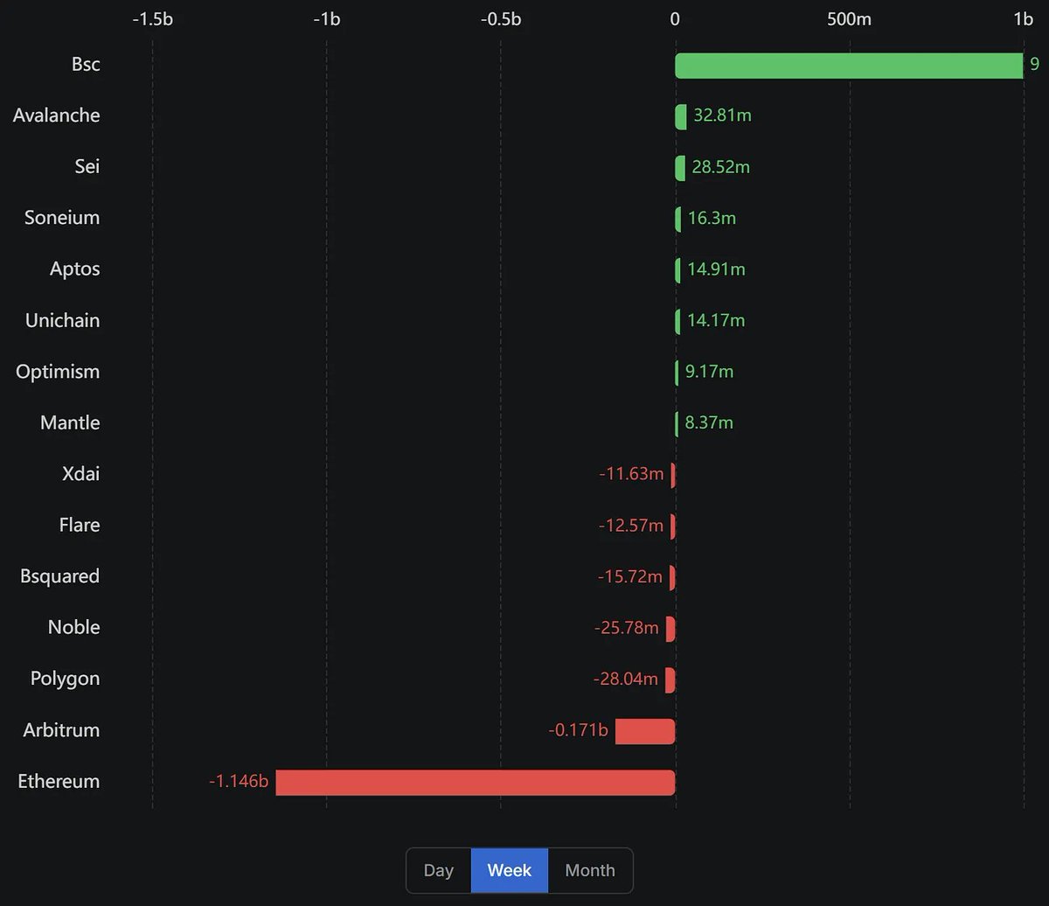The image size is (1049, 906).
Task: Click the Bsc chain label
Action: coord(86,64)
